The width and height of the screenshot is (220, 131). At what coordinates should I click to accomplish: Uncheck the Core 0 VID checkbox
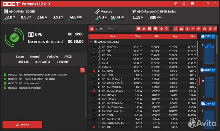[x=94, y=71]
